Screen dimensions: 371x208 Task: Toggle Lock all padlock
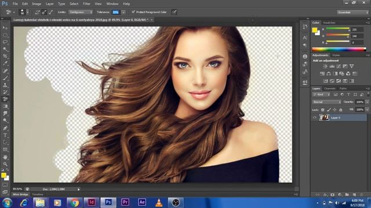340,110
